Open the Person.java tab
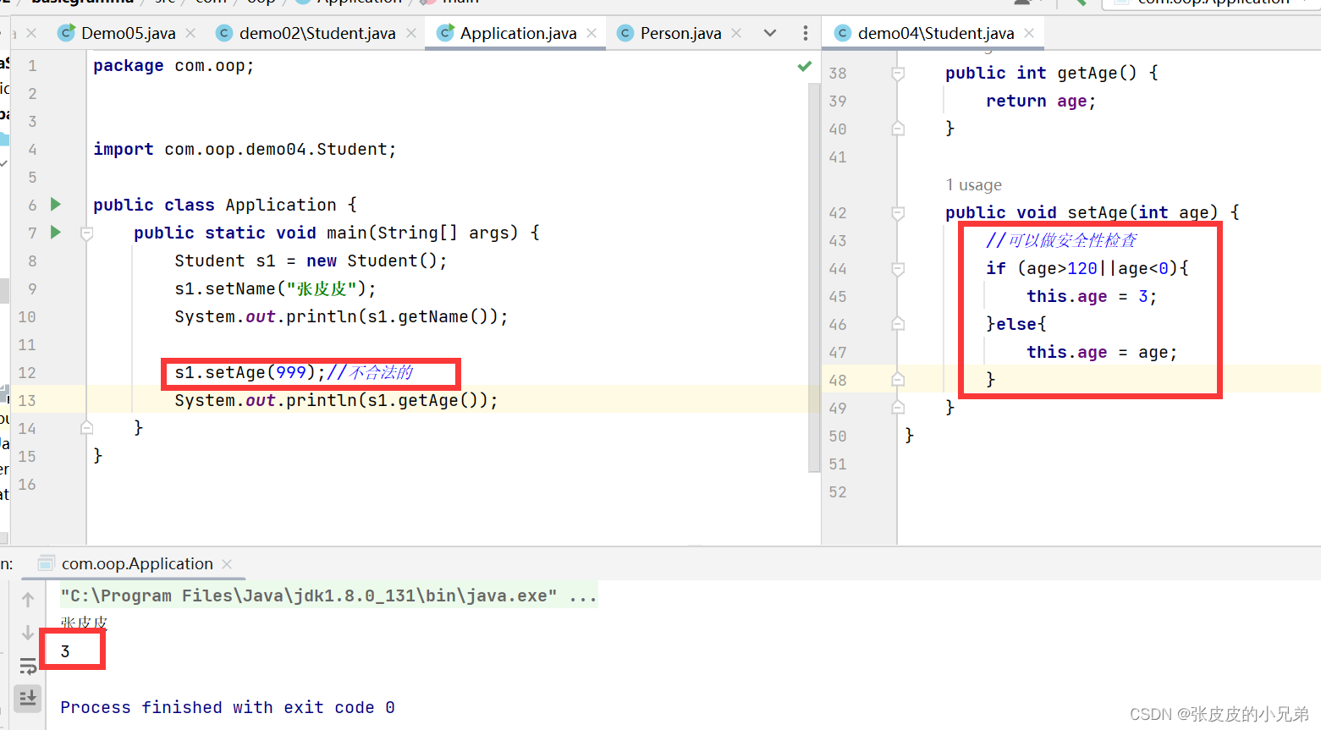This screenshot has width=1321, height=730. click(680, 33)
